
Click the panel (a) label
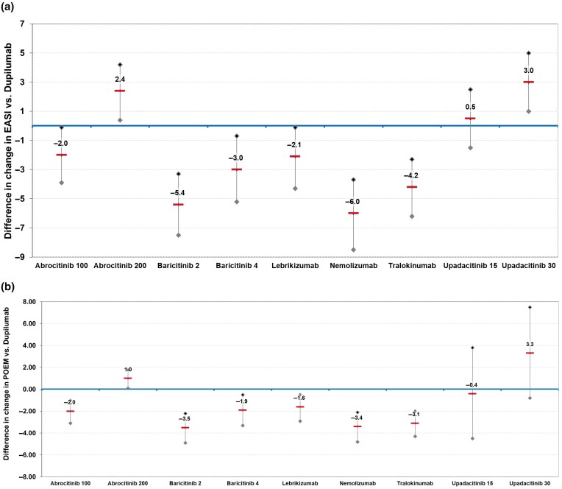coord(10,7)
